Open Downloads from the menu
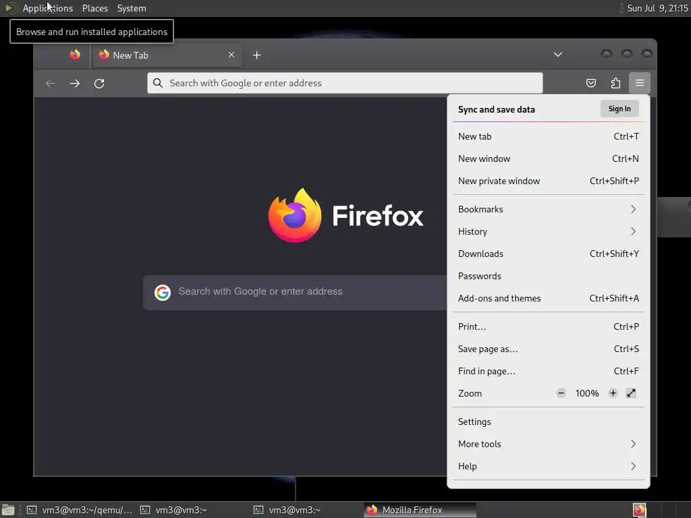 pos(548,254)
